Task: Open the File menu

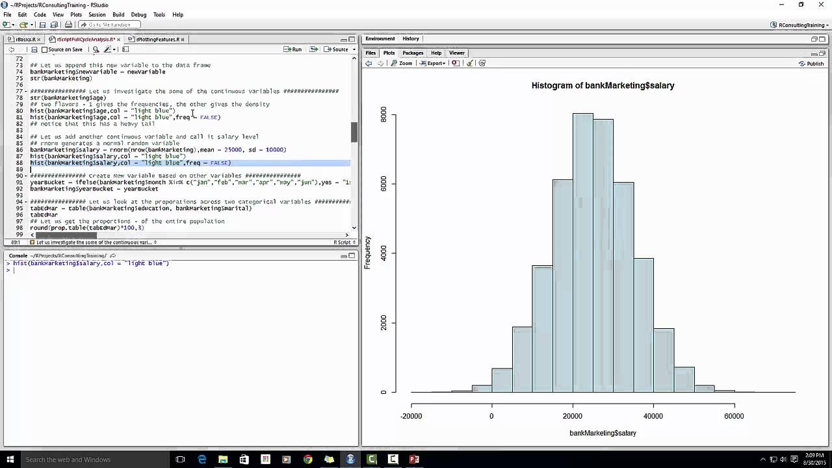Action: 7,14
